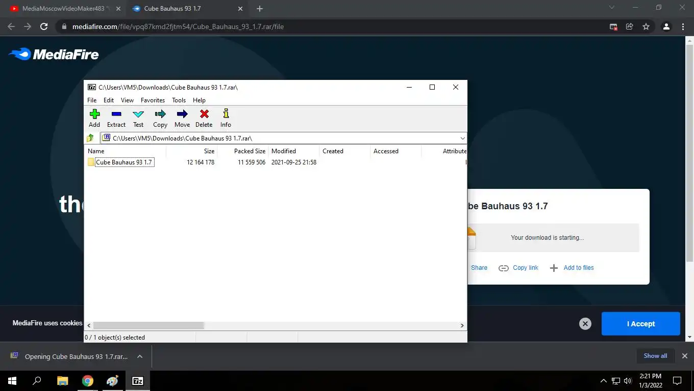Click the Add toolbar icon in 7-Zip
Image resolution: width=694 pixels, height=391 pixels.
(94, 118)
